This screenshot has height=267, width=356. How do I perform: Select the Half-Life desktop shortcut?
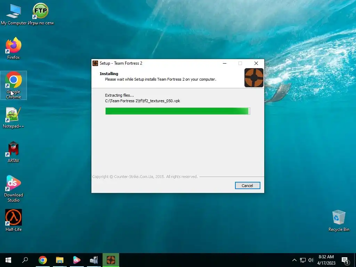tap(14, 220)
